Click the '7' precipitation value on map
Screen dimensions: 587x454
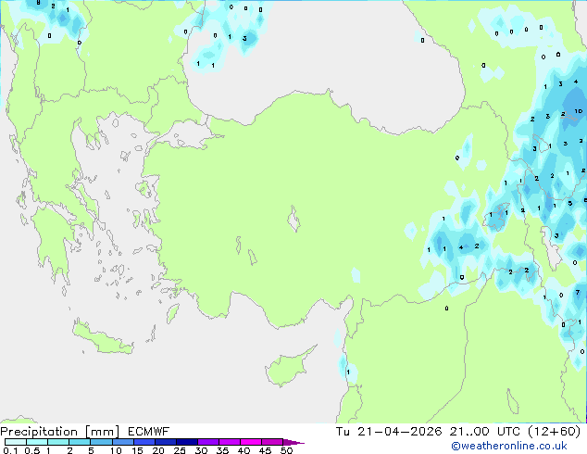578,292
